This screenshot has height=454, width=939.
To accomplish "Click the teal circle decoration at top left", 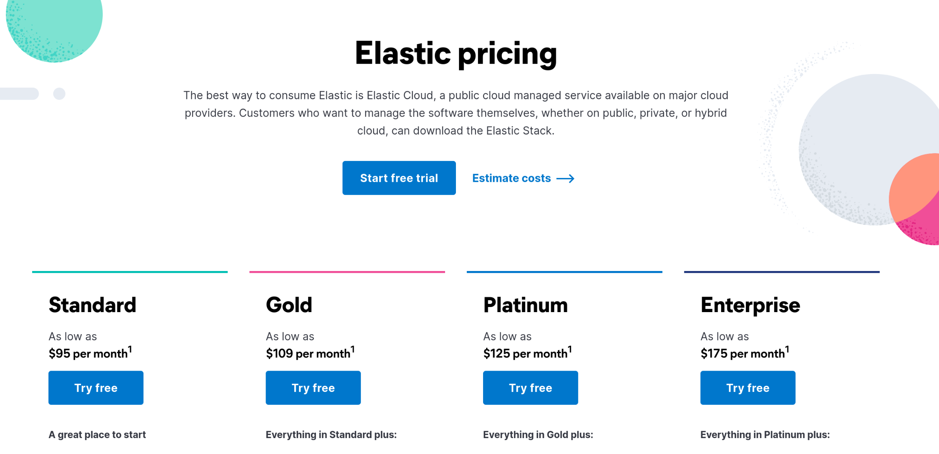I will (54, 23).
